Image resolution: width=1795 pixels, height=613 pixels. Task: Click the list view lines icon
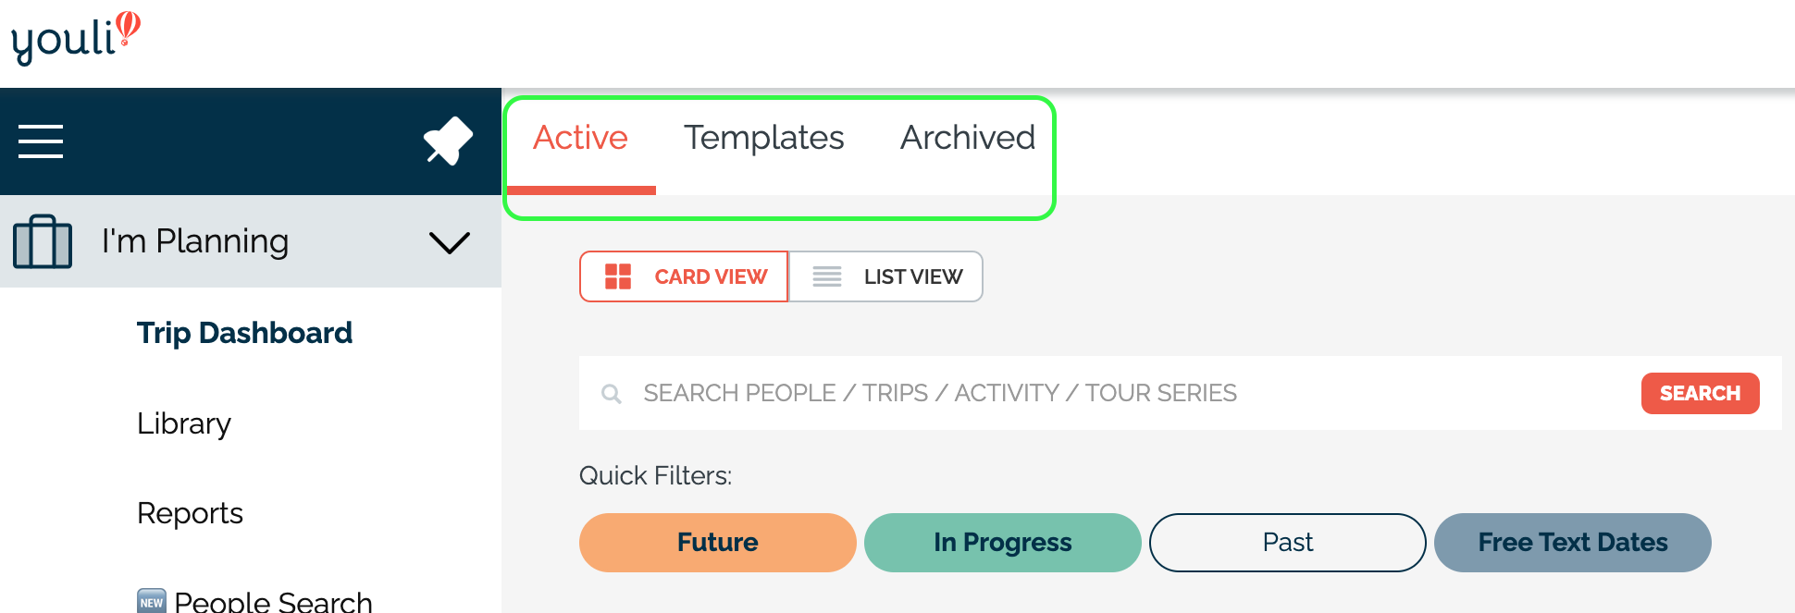click(x=827, y=276)
